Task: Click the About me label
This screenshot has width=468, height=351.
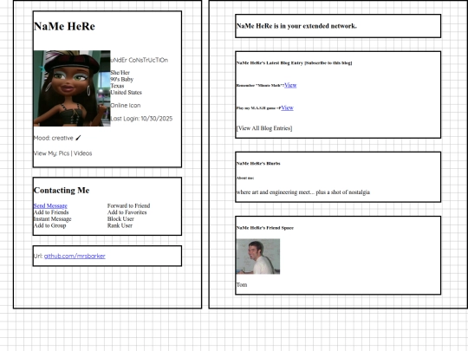Action: [245, 178]
